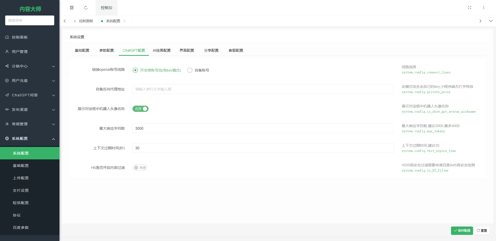The width and height of the screenshot is (496, 241).
Task: Open the tab operations dropdown arrow
Action: tap(491, 21)
